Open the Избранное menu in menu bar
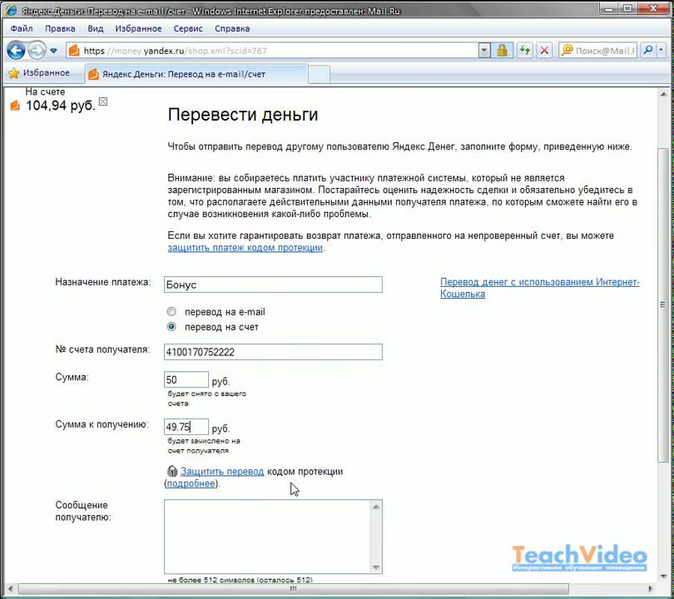Image resolution: width=674 pixels, height=599 pixels. pos(138,28)
